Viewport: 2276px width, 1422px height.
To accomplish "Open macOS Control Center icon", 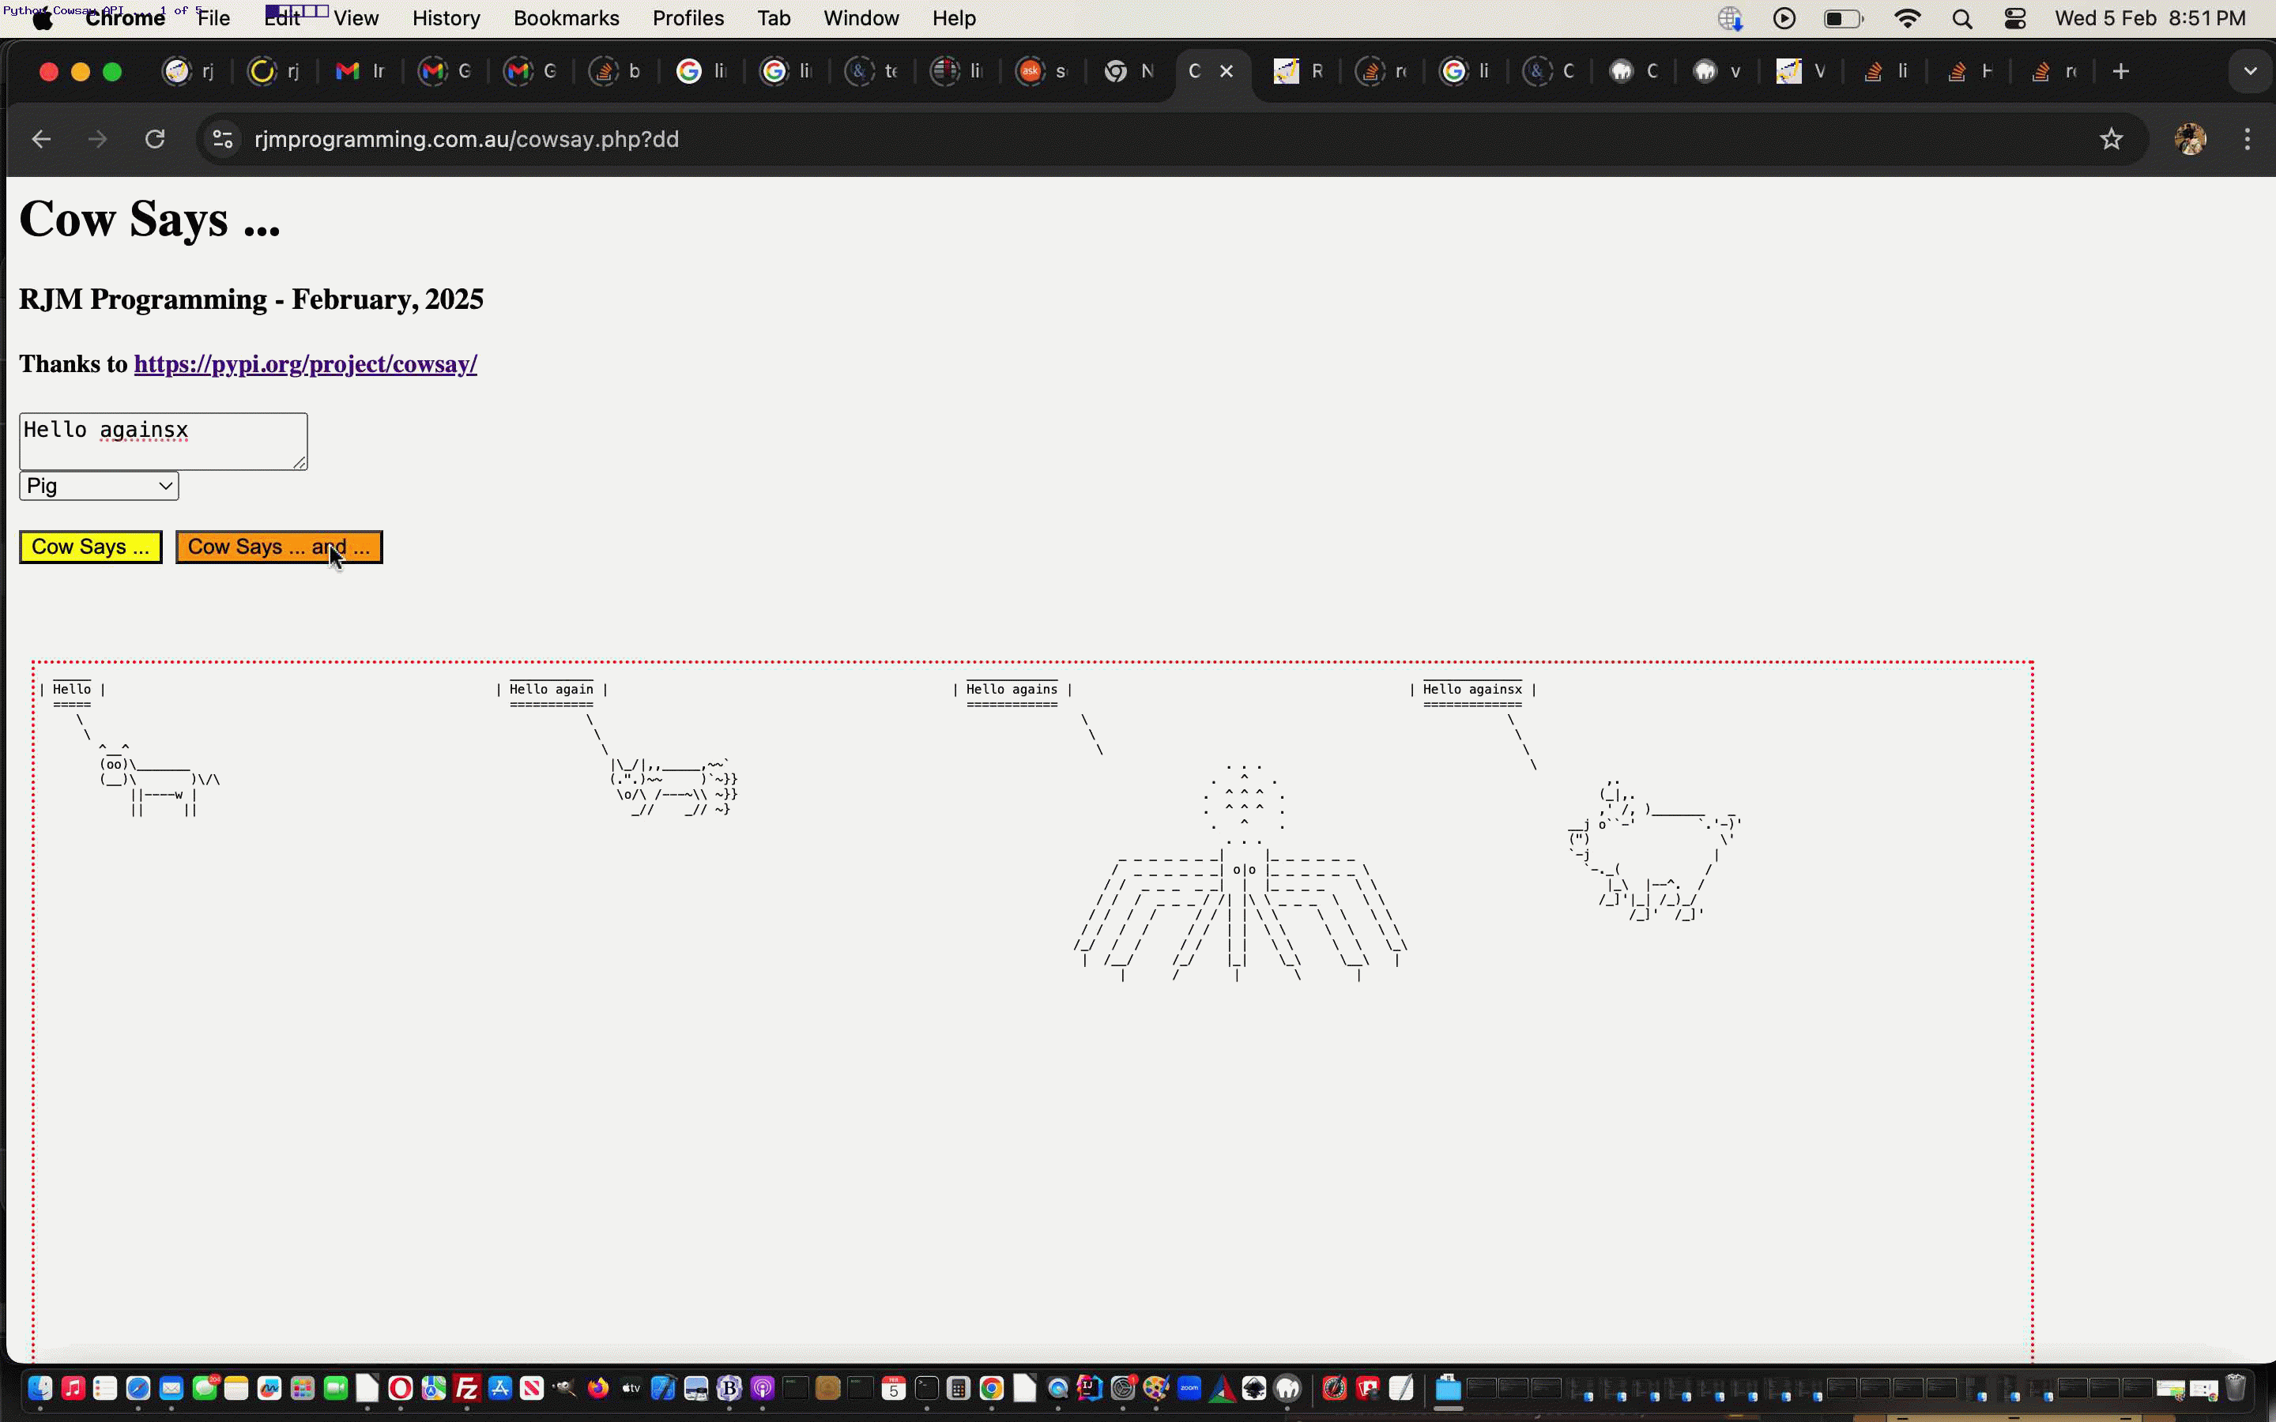I will pos(2014,19).
